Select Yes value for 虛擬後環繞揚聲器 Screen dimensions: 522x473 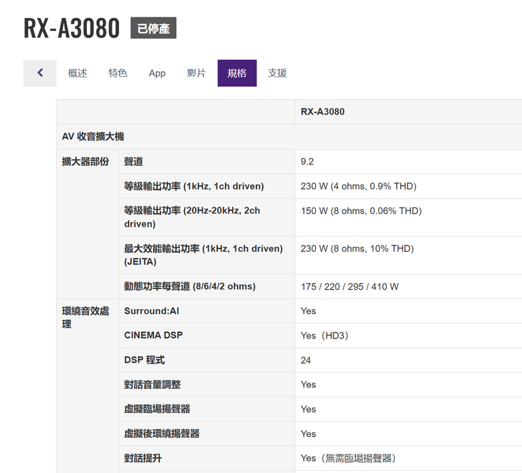pyautogui.click(x=309, y=434)
